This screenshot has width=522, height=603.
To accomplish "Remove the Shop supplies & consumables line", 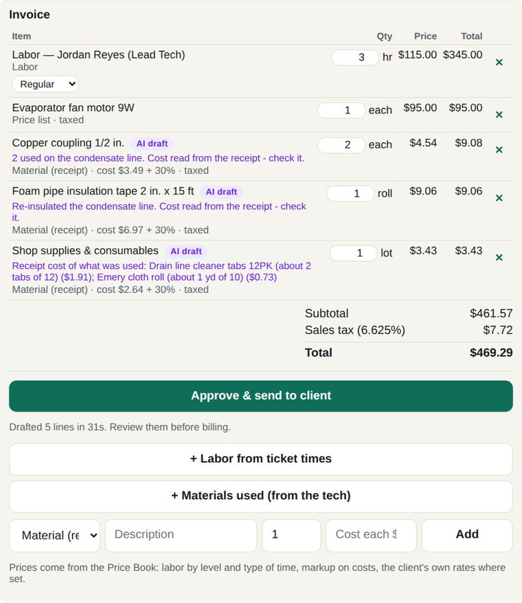I will point(499,258).
